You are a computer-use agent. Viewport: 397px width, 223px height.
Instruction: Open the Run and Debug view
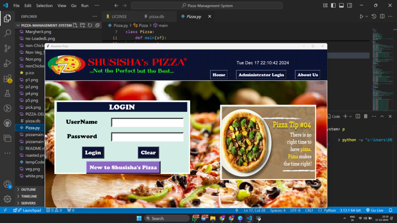click(x=7, y=63)
